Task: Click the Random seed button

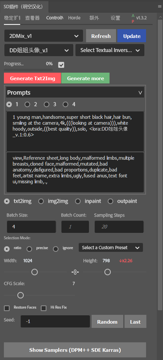Action: (107, 322)
